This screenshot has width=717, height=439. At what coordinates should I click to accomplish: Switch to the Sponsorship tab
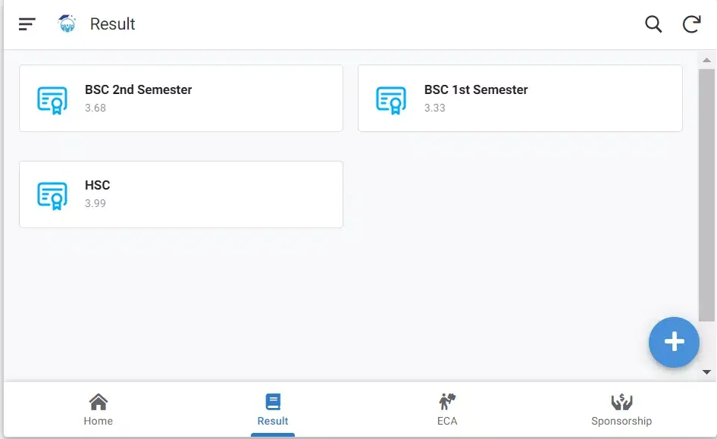point(622,409)
